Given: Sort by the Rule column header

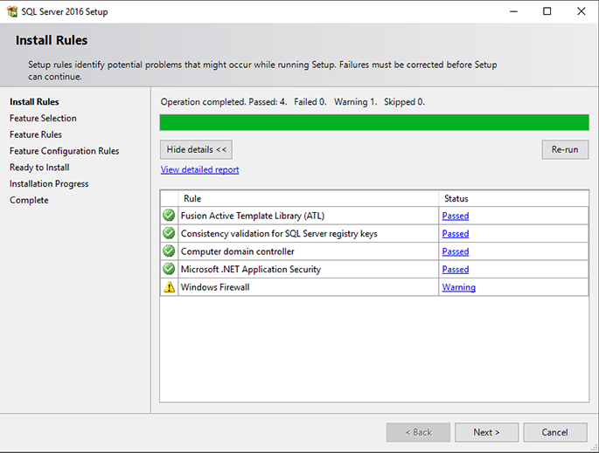Looking at the screenshot, I should [x=308, y=199].
